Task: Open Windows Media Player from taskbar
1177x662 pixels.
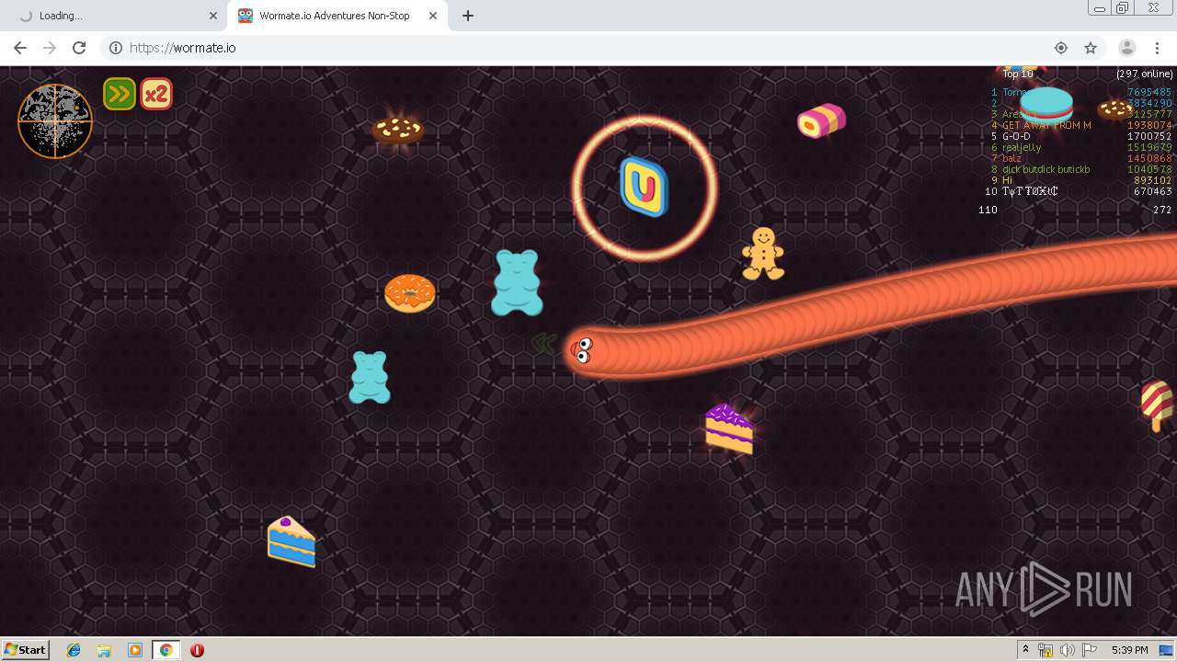Action: pyautogui.click(x=135, y=650)
